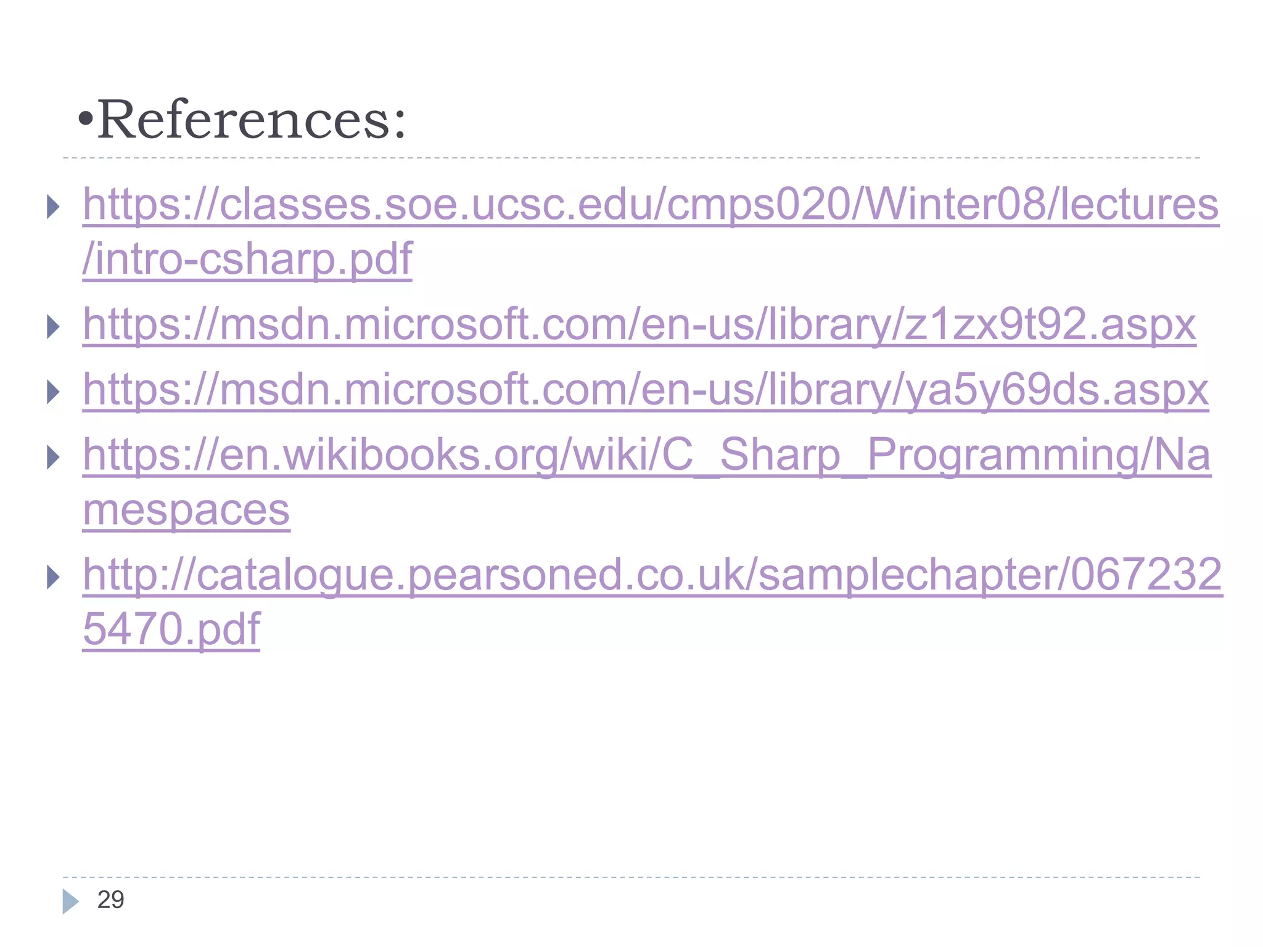Screen dimensions: 1263x947
Task: Click the dot bullet before "References:"
Action: point(86,118)
